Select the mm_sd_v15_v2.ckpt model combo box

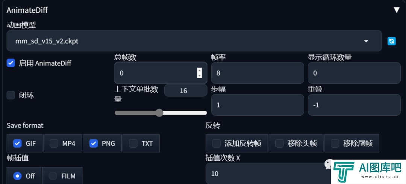194,41
